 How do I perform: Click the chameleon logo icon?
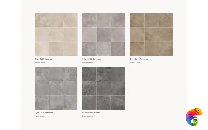(x=194, y=117)
